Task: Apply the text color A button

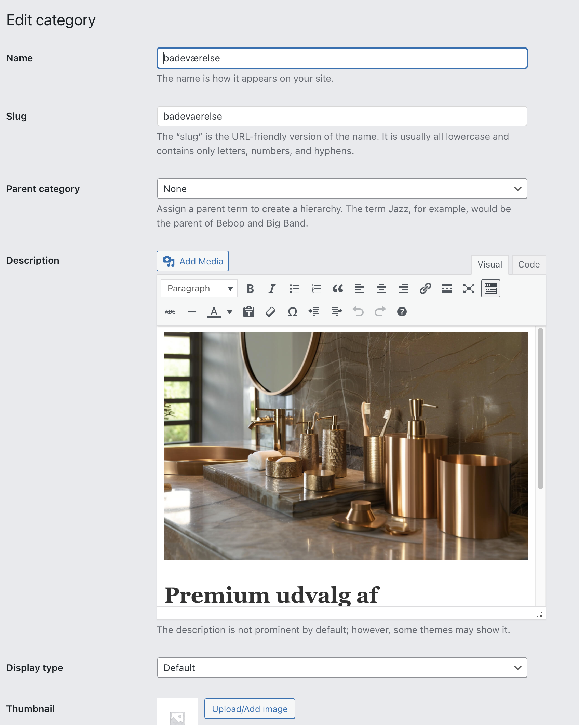Action: (x=214, y=312)
